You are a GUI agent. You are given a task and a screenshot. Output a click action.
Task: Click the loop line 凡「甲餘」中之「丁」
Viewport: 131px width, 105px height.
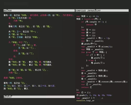[x=19, y=42]
